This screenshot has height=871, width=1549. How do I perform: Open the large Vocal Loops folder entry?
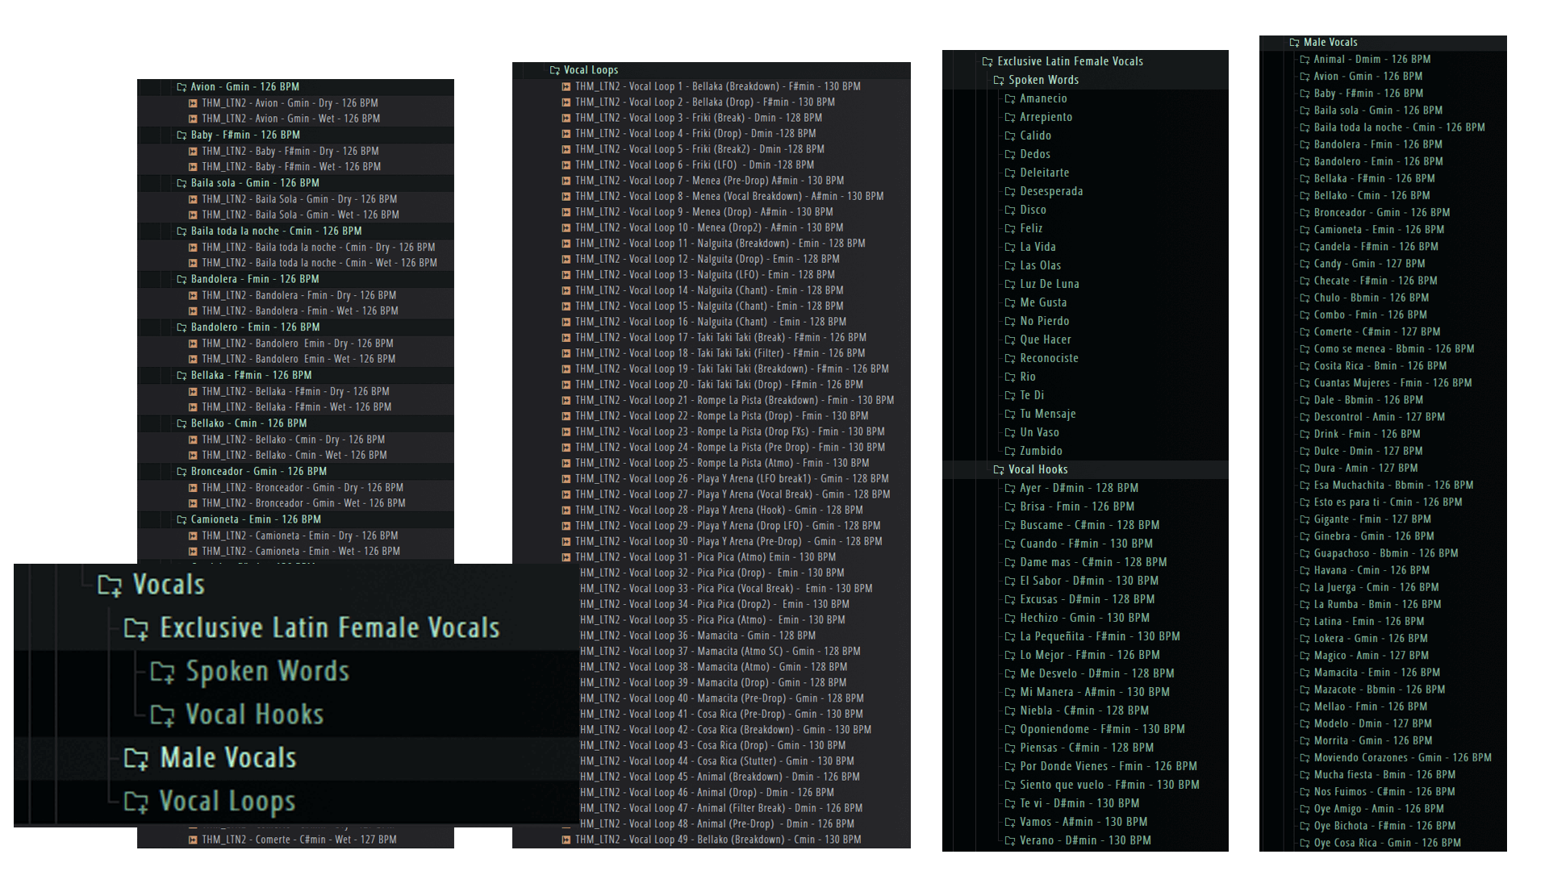click(x=227, y=802)
